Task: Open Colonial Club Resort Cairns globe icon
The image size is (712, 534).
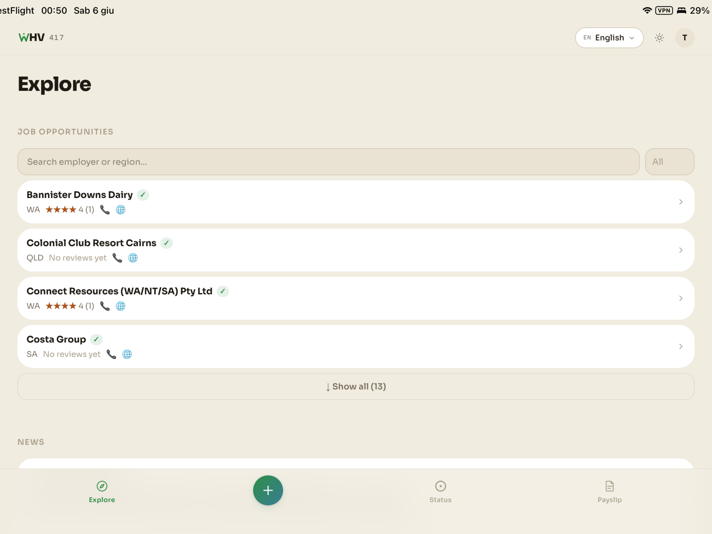Action: click(133, 258)
